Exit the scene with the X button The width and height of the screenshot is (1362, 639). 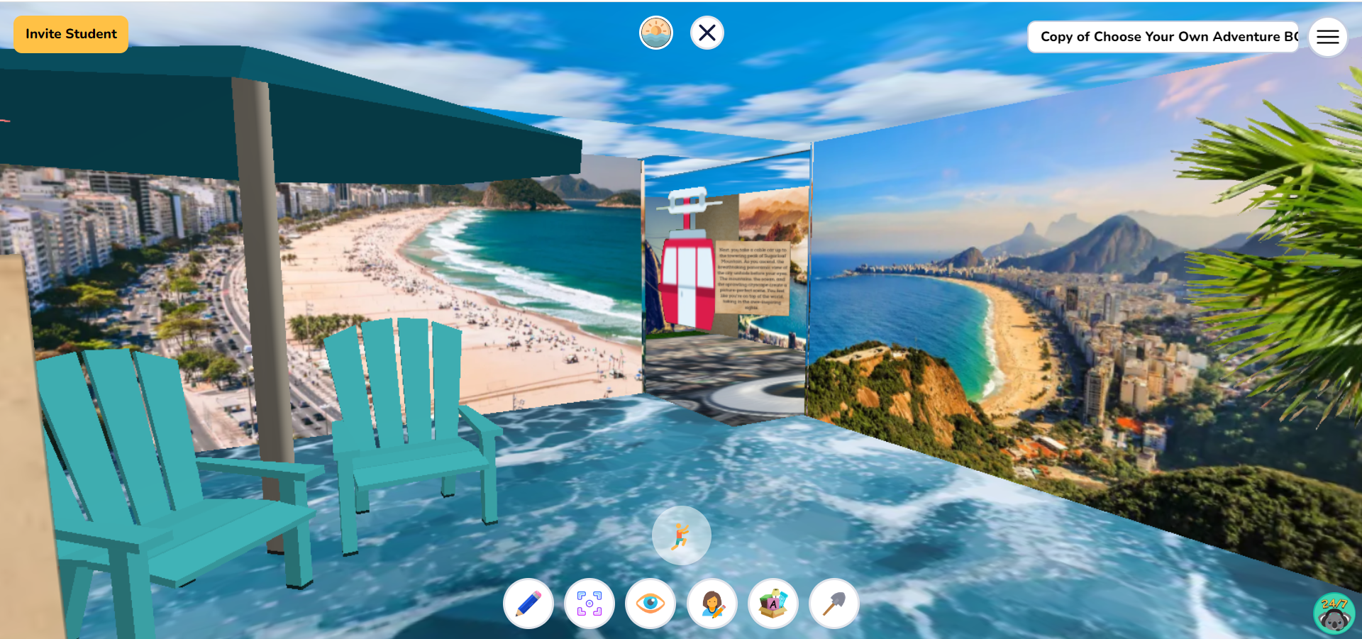click(707, 33)
